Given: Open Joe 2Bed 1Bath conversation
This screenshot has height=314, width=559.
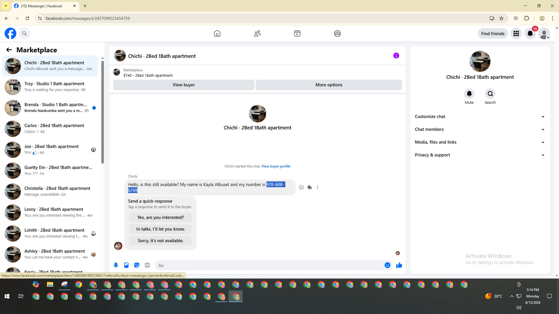Looking at the screenshot, I should pos(50,150).
